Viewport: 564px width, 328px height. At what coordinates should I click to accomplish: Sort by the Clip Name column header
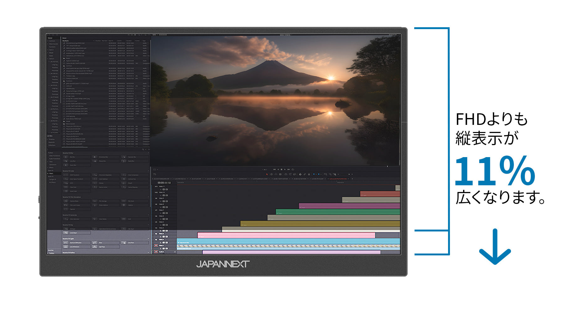pos(65,41)
